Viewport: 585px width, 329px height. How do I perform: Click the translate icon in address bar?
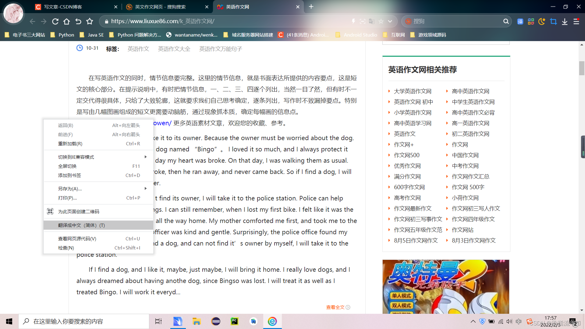pyautogui.click(x=372, y=21)
